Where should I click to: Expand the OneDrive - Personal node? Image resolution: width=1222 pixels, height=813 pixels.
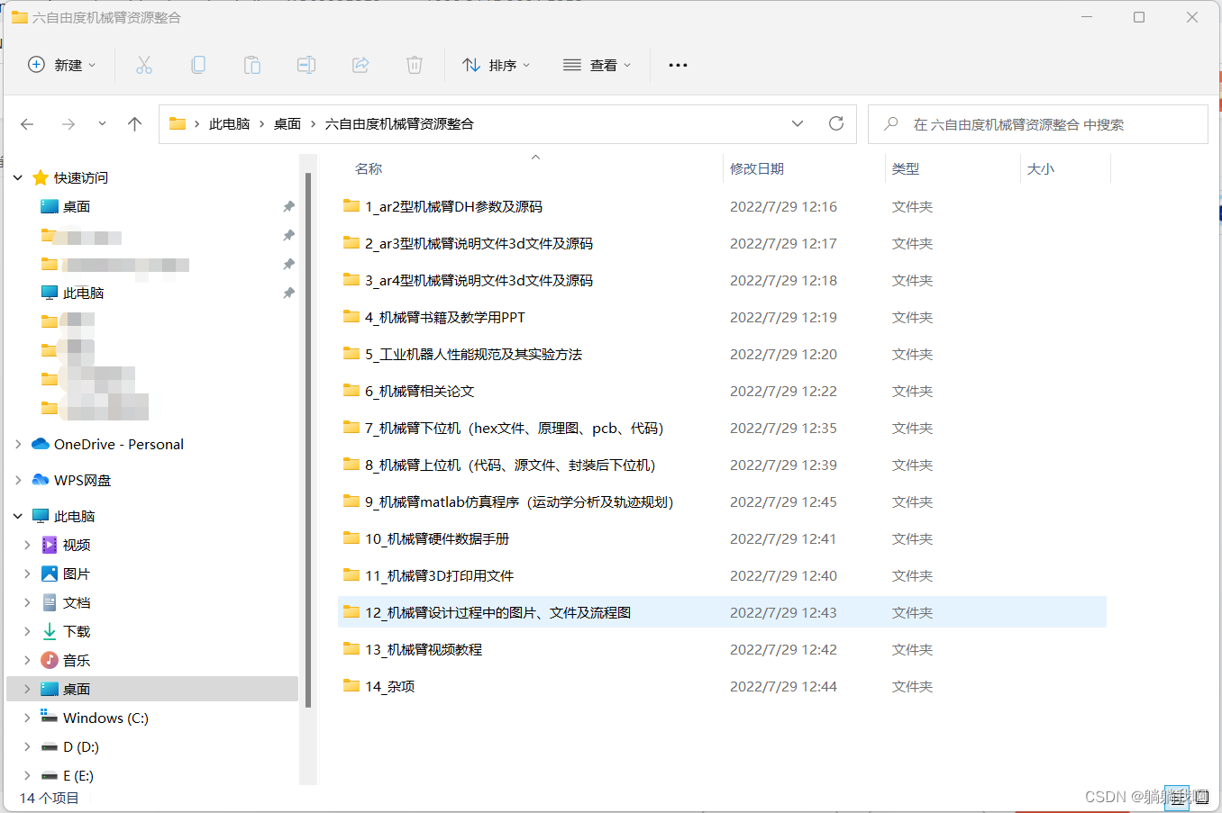pyautogui.click(x=18, y=444)
